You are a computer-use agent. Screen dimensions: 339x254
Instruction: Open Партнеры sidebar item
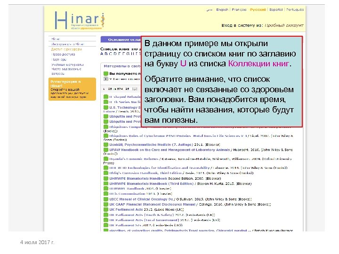pos(59,59)
